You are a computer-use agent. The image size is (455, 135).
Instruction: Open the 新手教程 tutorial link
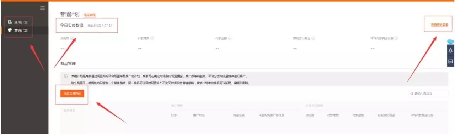point(90,15)
